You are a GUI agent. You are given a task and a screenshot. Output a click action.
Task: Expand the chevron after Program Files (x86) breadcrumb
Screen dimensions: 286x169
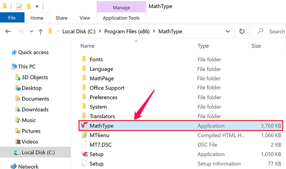pos(154,31)
